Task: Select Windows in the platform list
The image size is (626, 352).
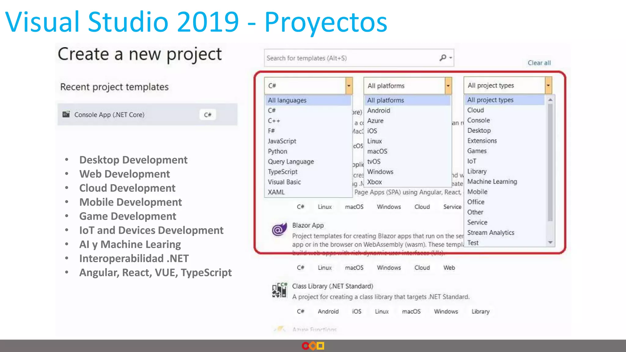Action: tap(407, 172)
